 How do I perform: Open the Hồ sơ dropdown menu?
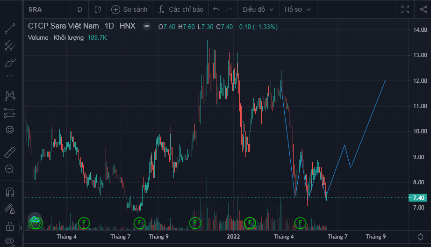tap(297, 9)
